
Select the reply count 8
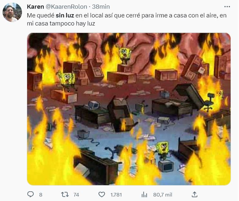tap(41, 195)
